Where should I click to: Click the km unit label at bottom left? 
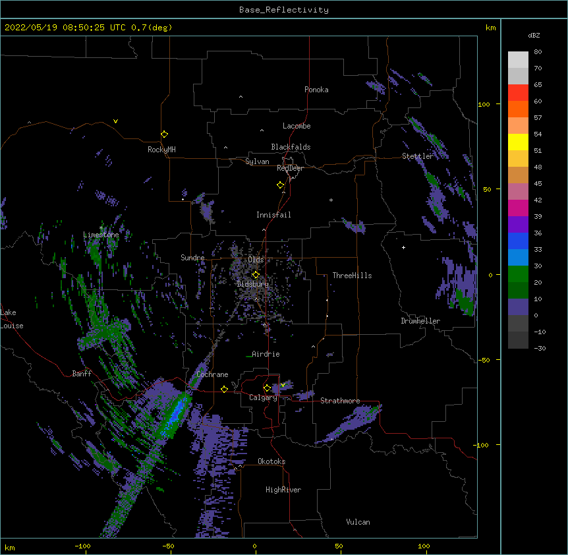click(9, 547)
